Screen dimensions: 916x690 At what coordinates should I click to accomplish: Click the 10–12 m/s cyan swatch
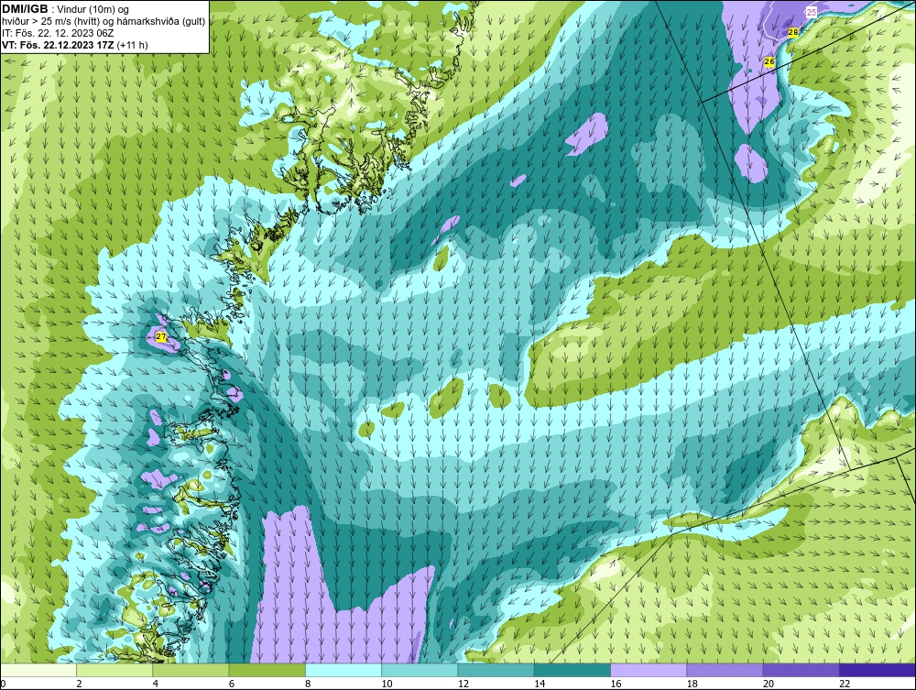coord(420,670)
